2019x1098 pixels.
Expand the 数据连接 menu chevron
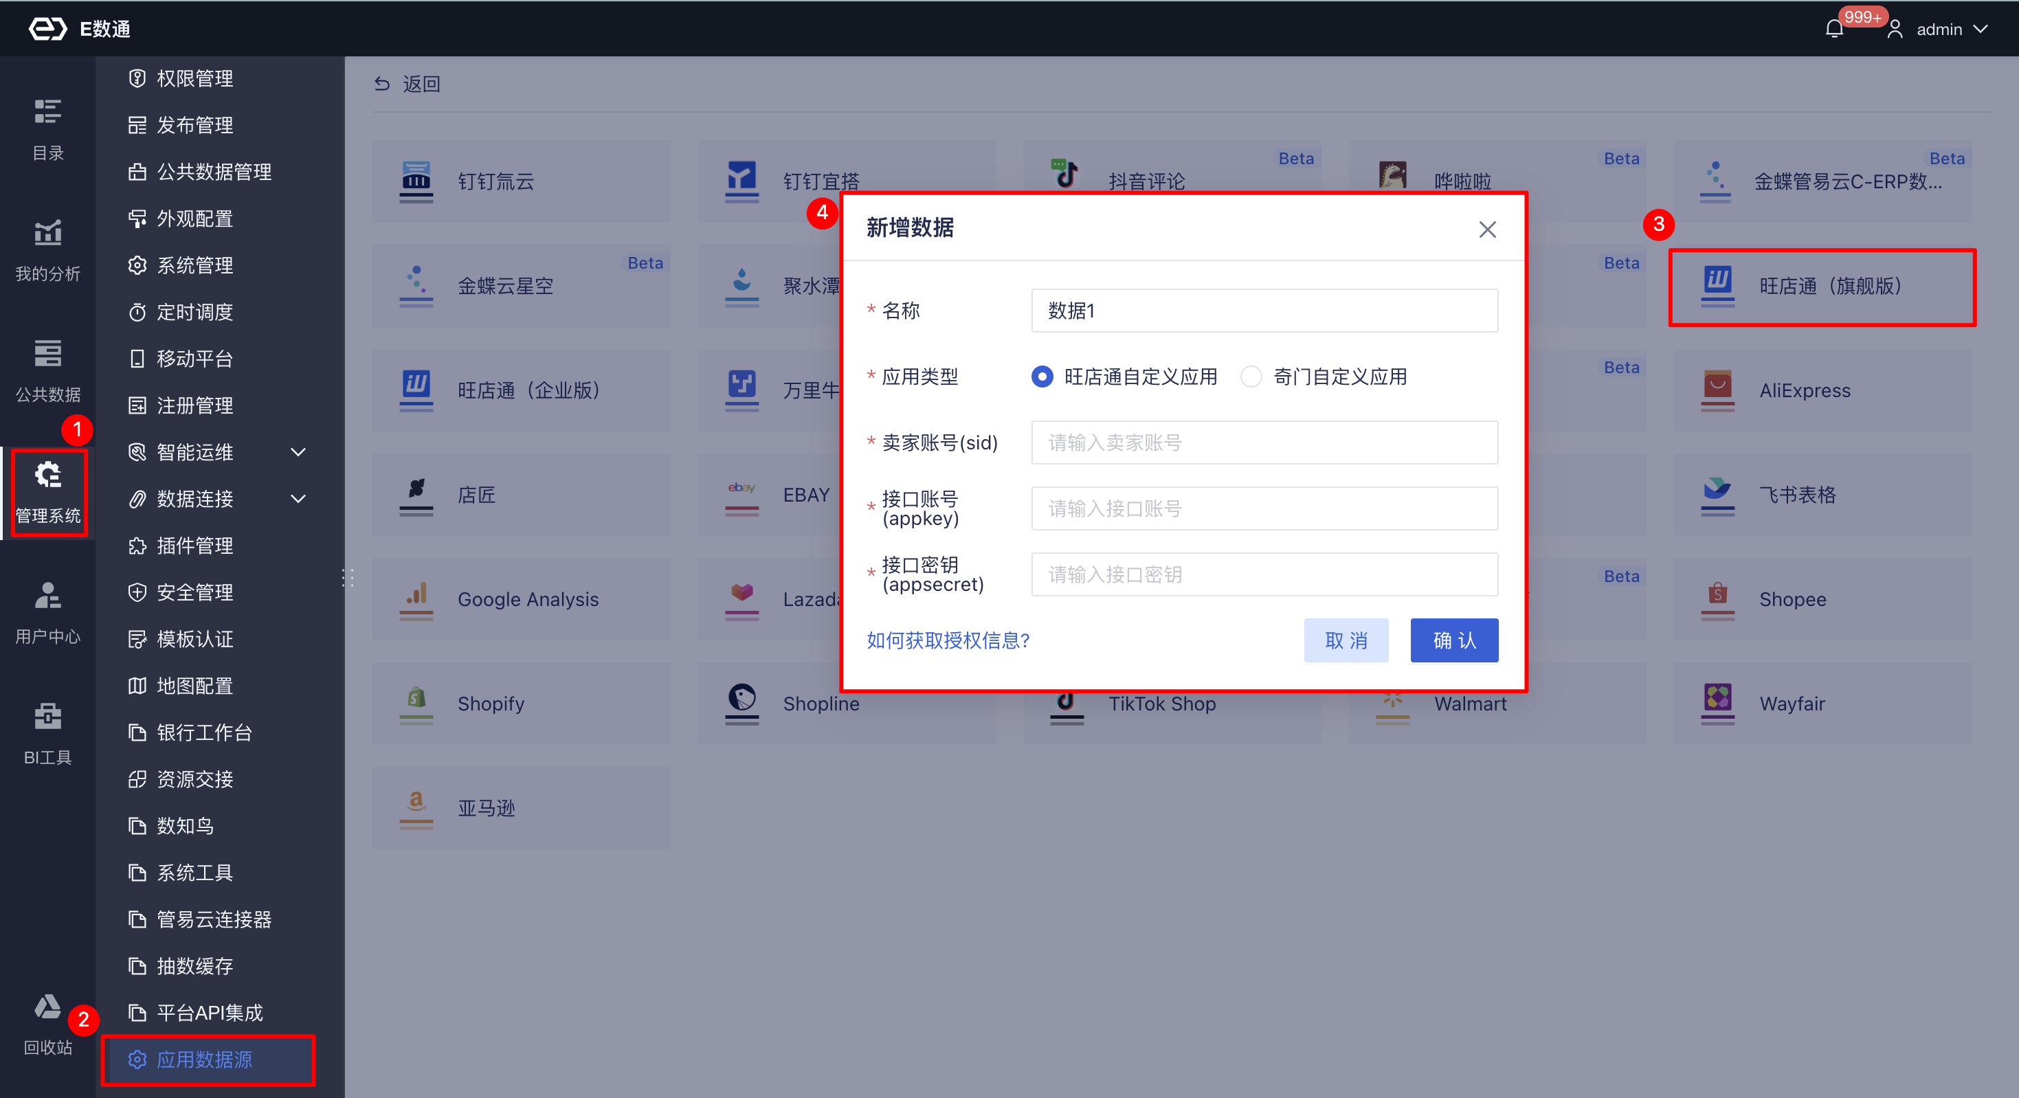click(x=298, y=500)
